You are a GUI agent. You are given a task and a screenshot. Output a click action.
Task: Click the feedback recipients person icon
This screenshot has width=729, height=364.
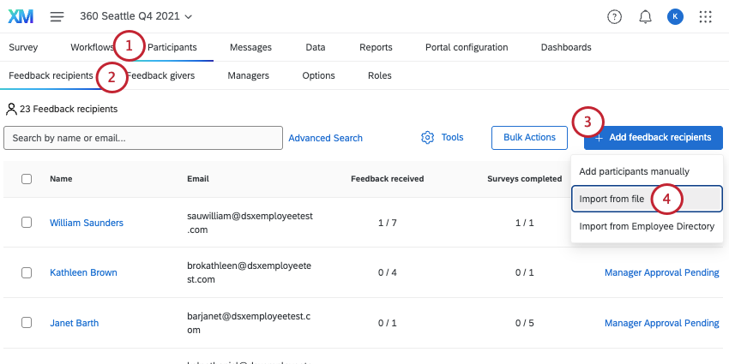11,109
